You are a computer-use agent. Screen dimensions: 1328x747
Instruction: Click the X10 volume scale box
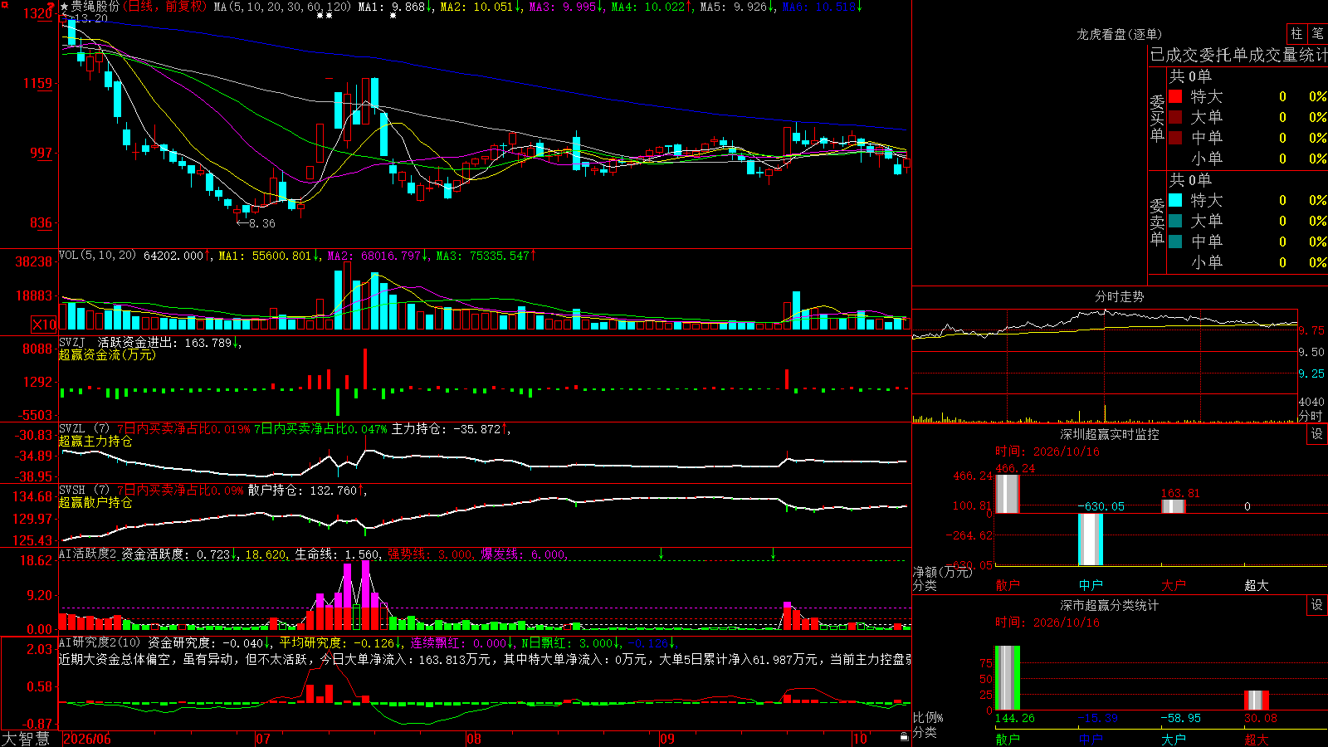coord(44,325)
